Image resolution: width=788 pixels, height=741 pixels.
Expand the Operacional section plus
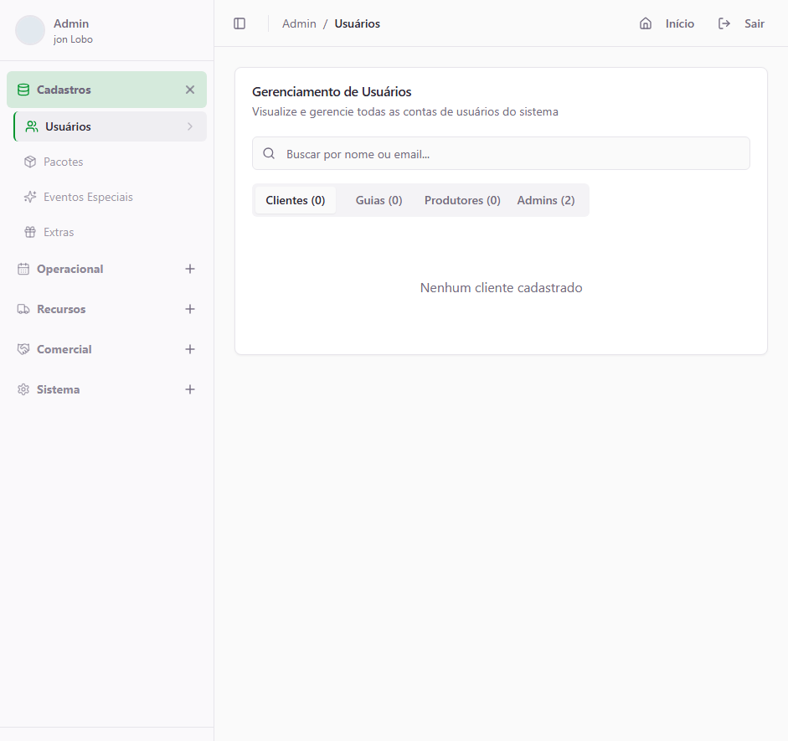tap(190, 269)
